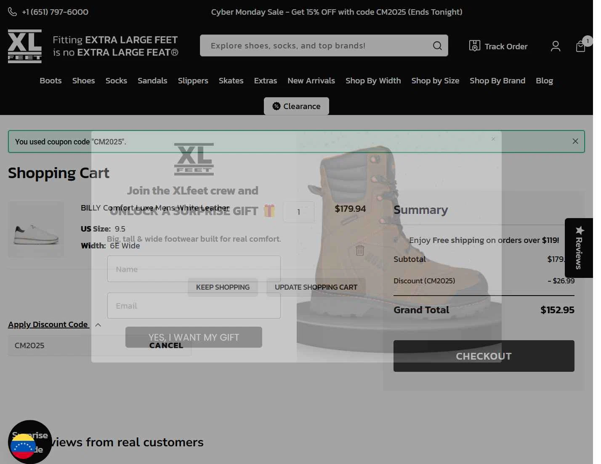Cancel the applied coupon code
601x464 pixels.
tap(166, 345)
